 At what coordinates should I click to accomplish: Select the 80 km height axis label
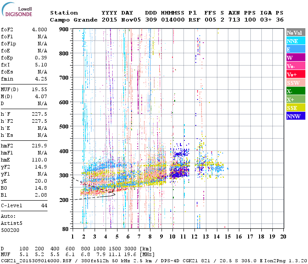pyautogui.click(x=66, y=229)
